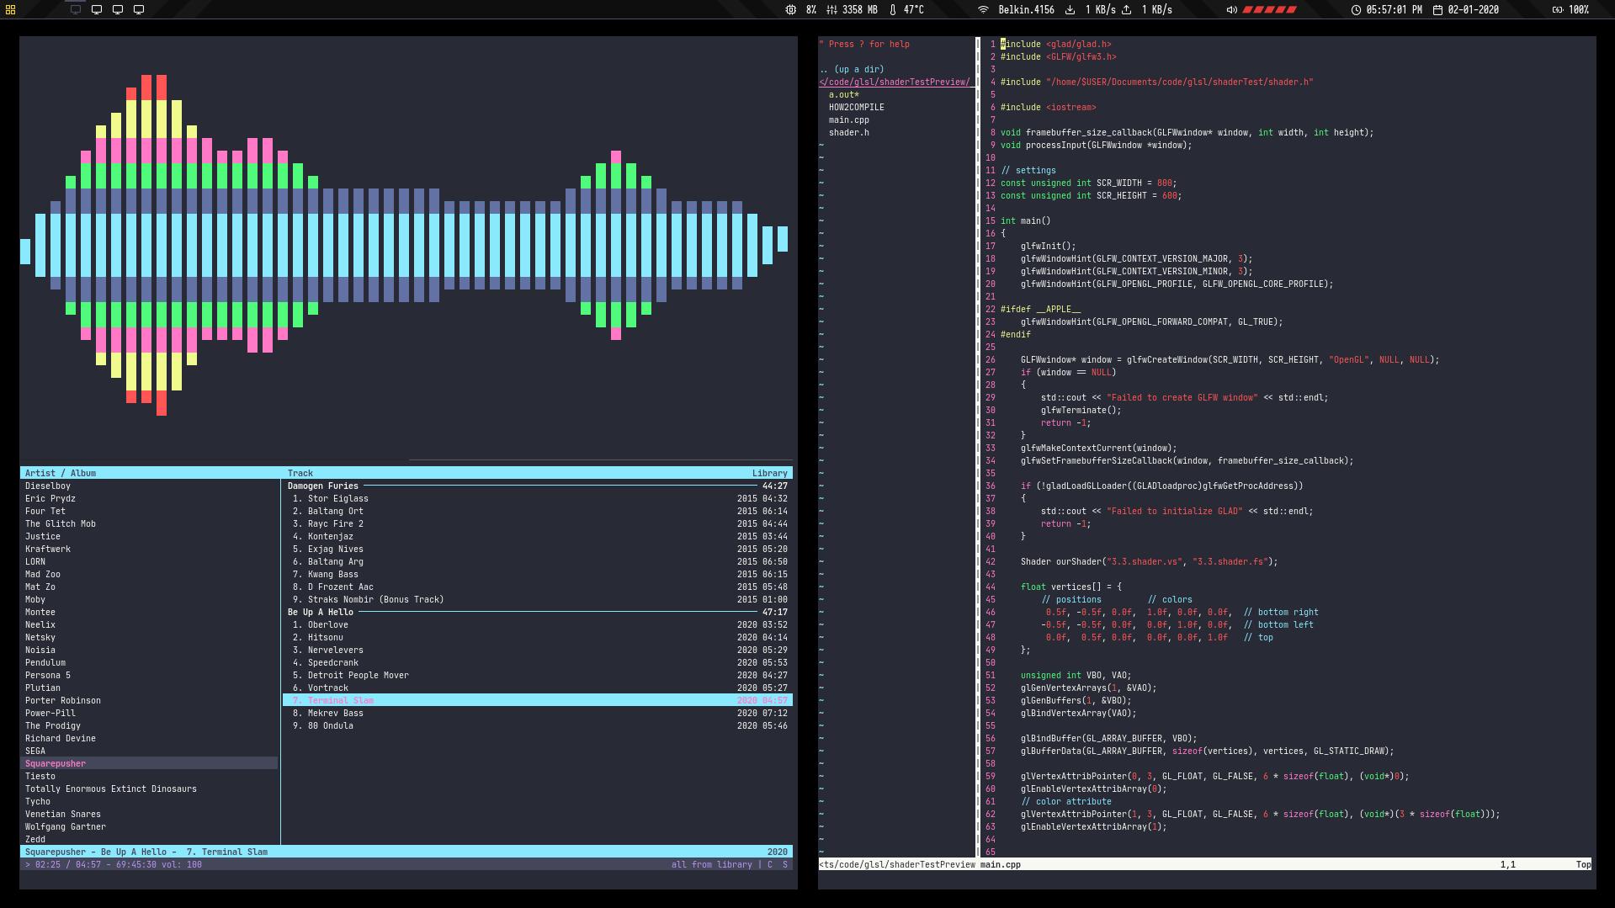Image resolution: width=1615 pixels, height=908 pixels.
Task: Click the download arrow network icon
Action: pos(1070,10)
